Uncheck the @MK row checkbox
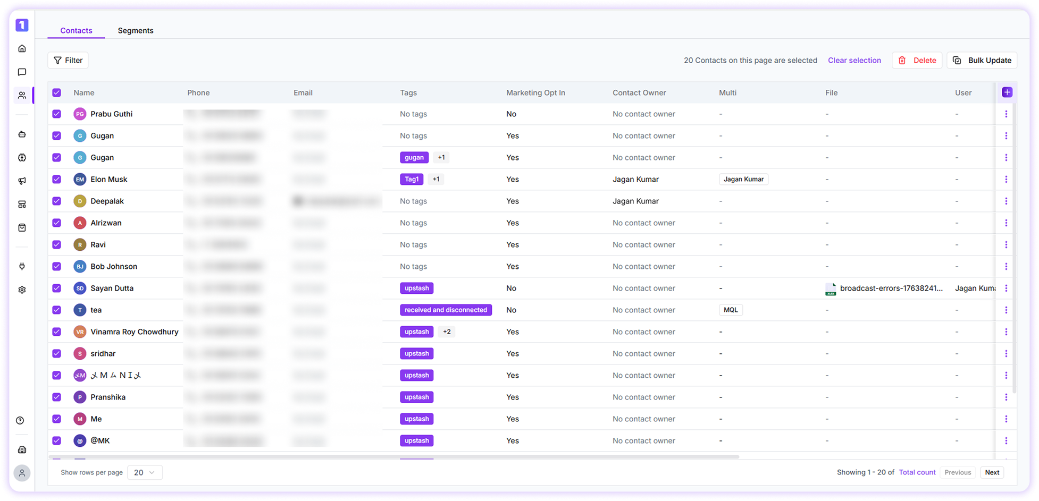Screen dimensions: 1039x501 coord(56,440)
